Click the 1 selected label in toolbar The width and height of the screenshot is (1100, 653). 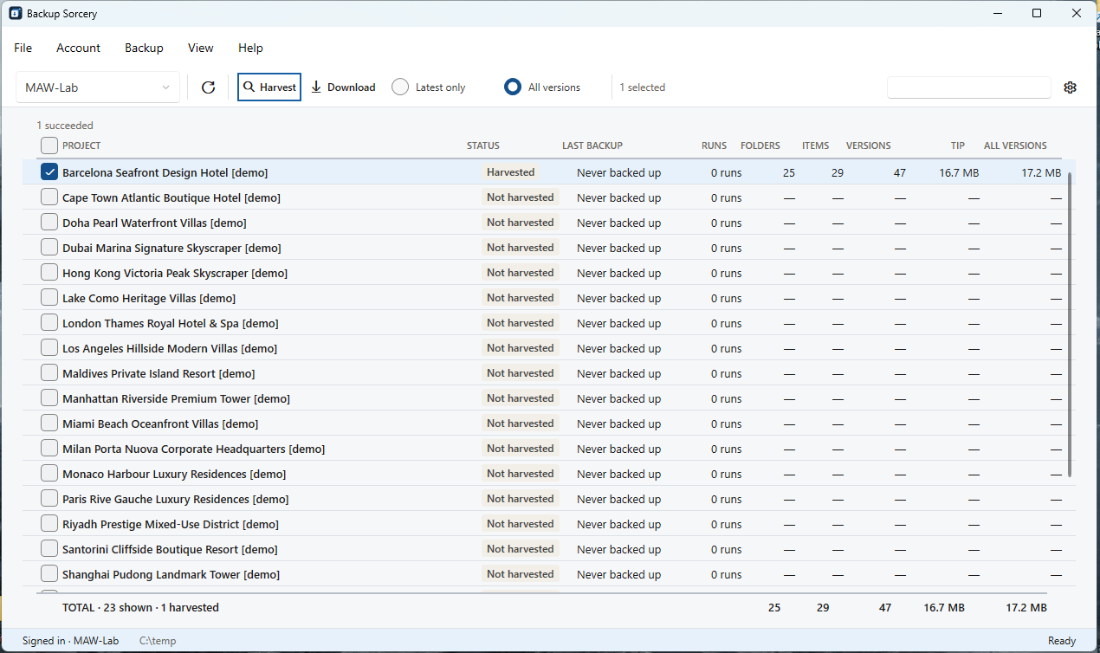[x=643, y=87]
